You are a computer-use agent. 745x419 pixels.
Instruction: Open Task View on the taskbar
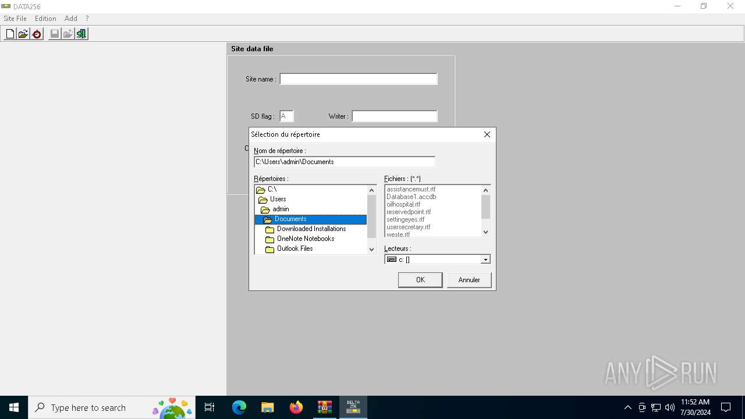[x=210, y=407]
